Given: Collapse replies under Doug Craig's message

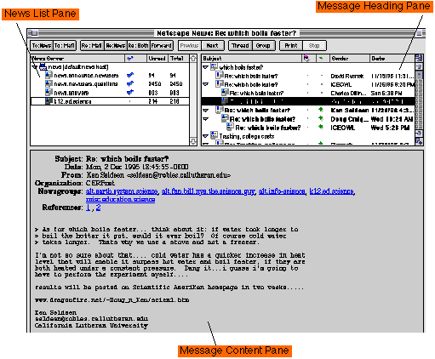Looking at the screenshot, I should pyautogui.click(x=206, y=119).
